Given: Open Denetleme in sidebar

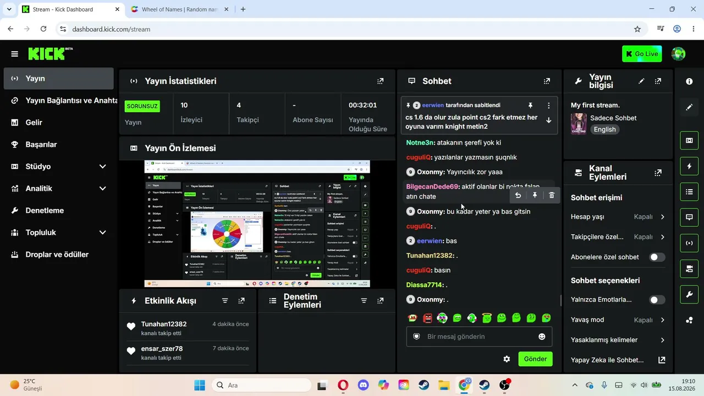Looking at the screenshot, I should pos(58,210).
